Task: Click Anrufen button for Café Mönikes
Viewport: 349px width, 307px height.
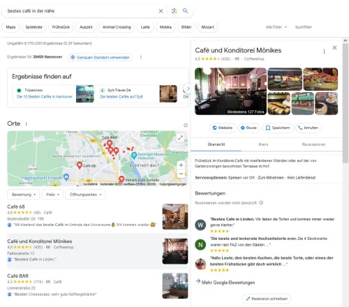Action: 309,128
